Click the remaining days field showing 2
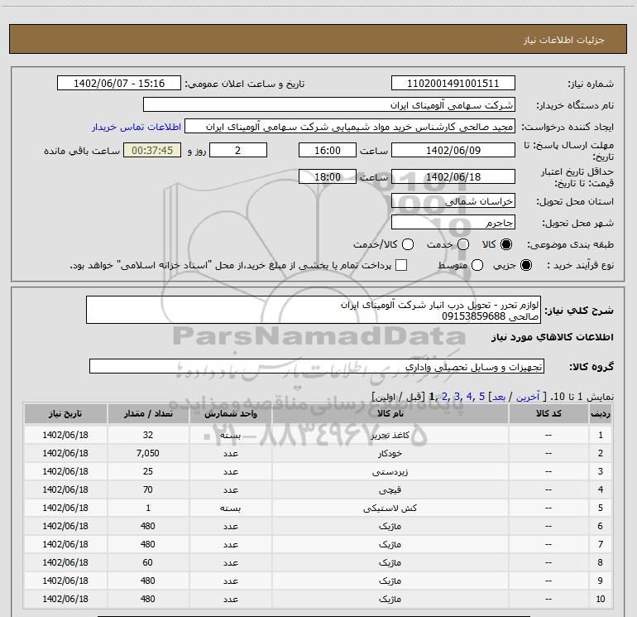 click(x=238, y=150)
